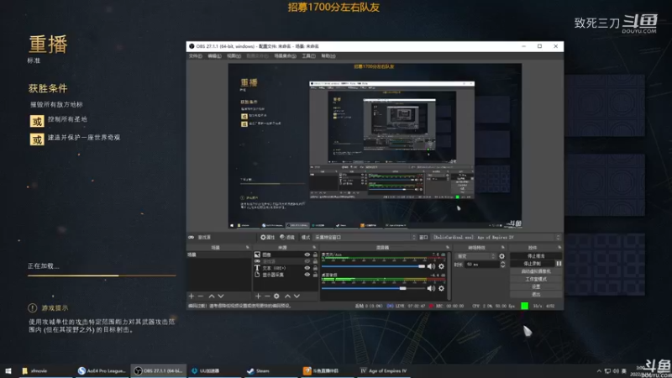Mute the 麦克风/Aux audio speaker icon
This screenshot has width=672, height=378.
pyautogui.click(x=431, y=266)
